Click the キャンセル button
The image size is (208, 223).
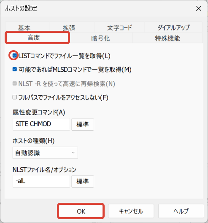tap(131, 211)
